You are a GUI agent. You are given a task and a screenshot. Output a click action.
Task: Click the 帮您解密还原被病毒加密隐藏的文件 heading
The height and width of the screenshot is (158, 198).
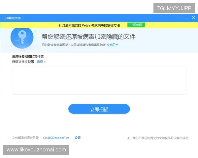tap(88, 37)
